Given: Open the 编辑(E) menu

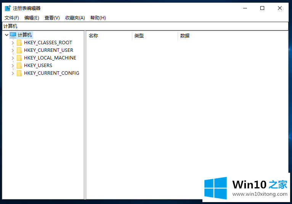Looking at the screenshot, I should pos(32,18).
